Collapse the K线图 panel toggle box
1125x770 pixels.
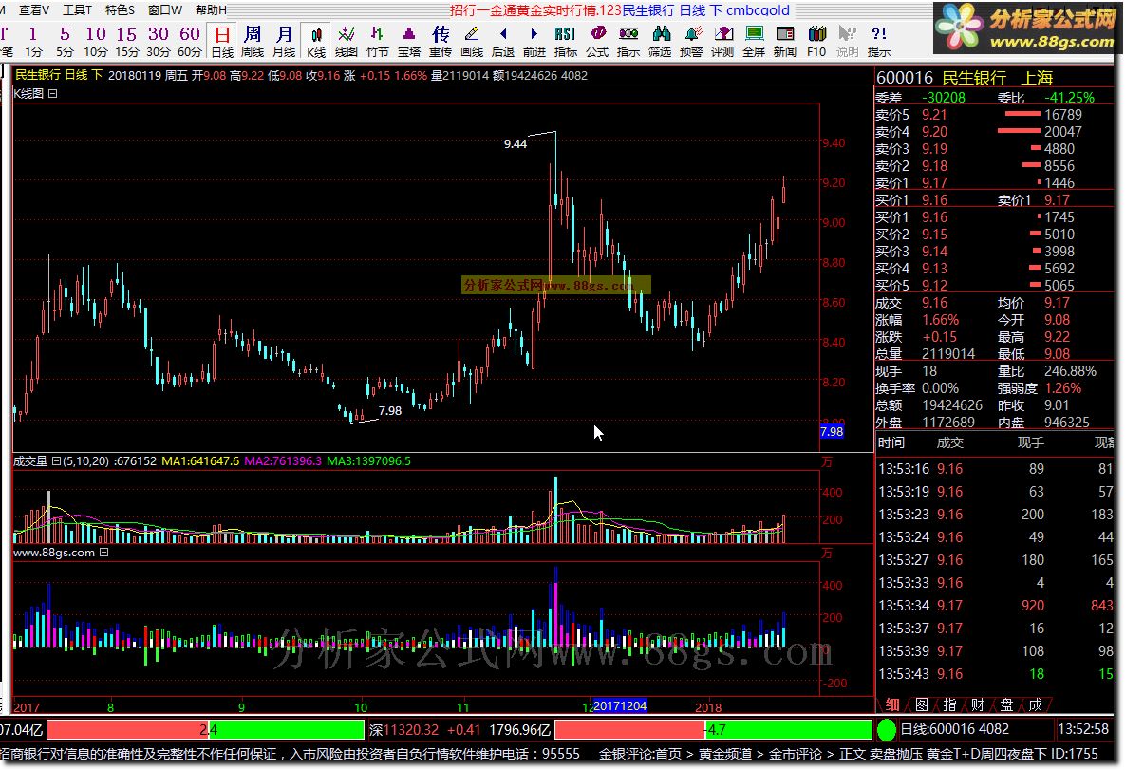pyautogui.click(x=52, y=93)
